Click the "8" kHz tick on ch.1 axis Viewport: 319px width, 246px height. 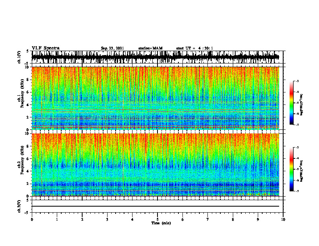tap(28, 80)
